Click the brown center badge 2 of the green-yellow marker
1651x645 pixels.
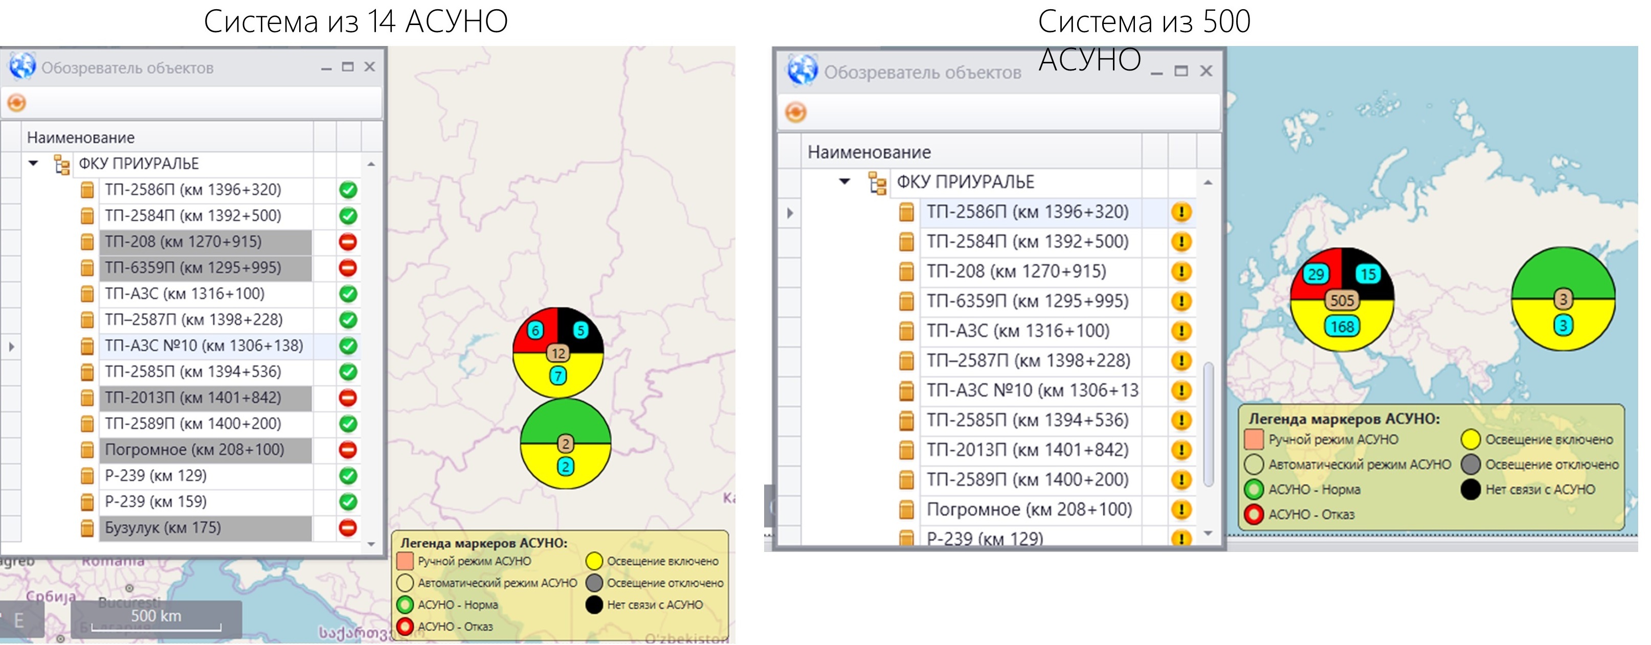click(565, 443)
